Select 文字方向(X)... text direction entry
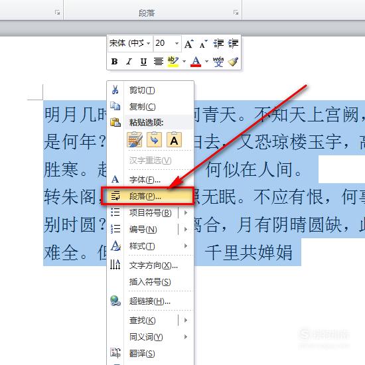 click(x=153, y=265)
